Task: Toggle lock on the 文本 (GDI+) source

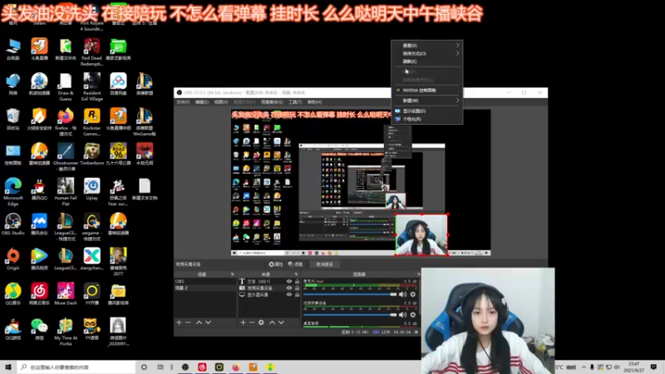Action: (297, 281)
